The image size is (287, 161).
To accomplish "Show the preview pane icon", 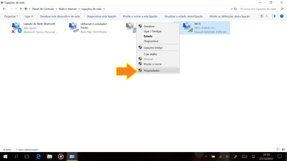I will pyautogui.click(x=273, y=16).
